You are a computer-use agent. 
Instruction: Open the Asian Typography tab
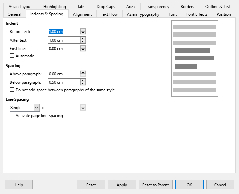tap(143, 14)
